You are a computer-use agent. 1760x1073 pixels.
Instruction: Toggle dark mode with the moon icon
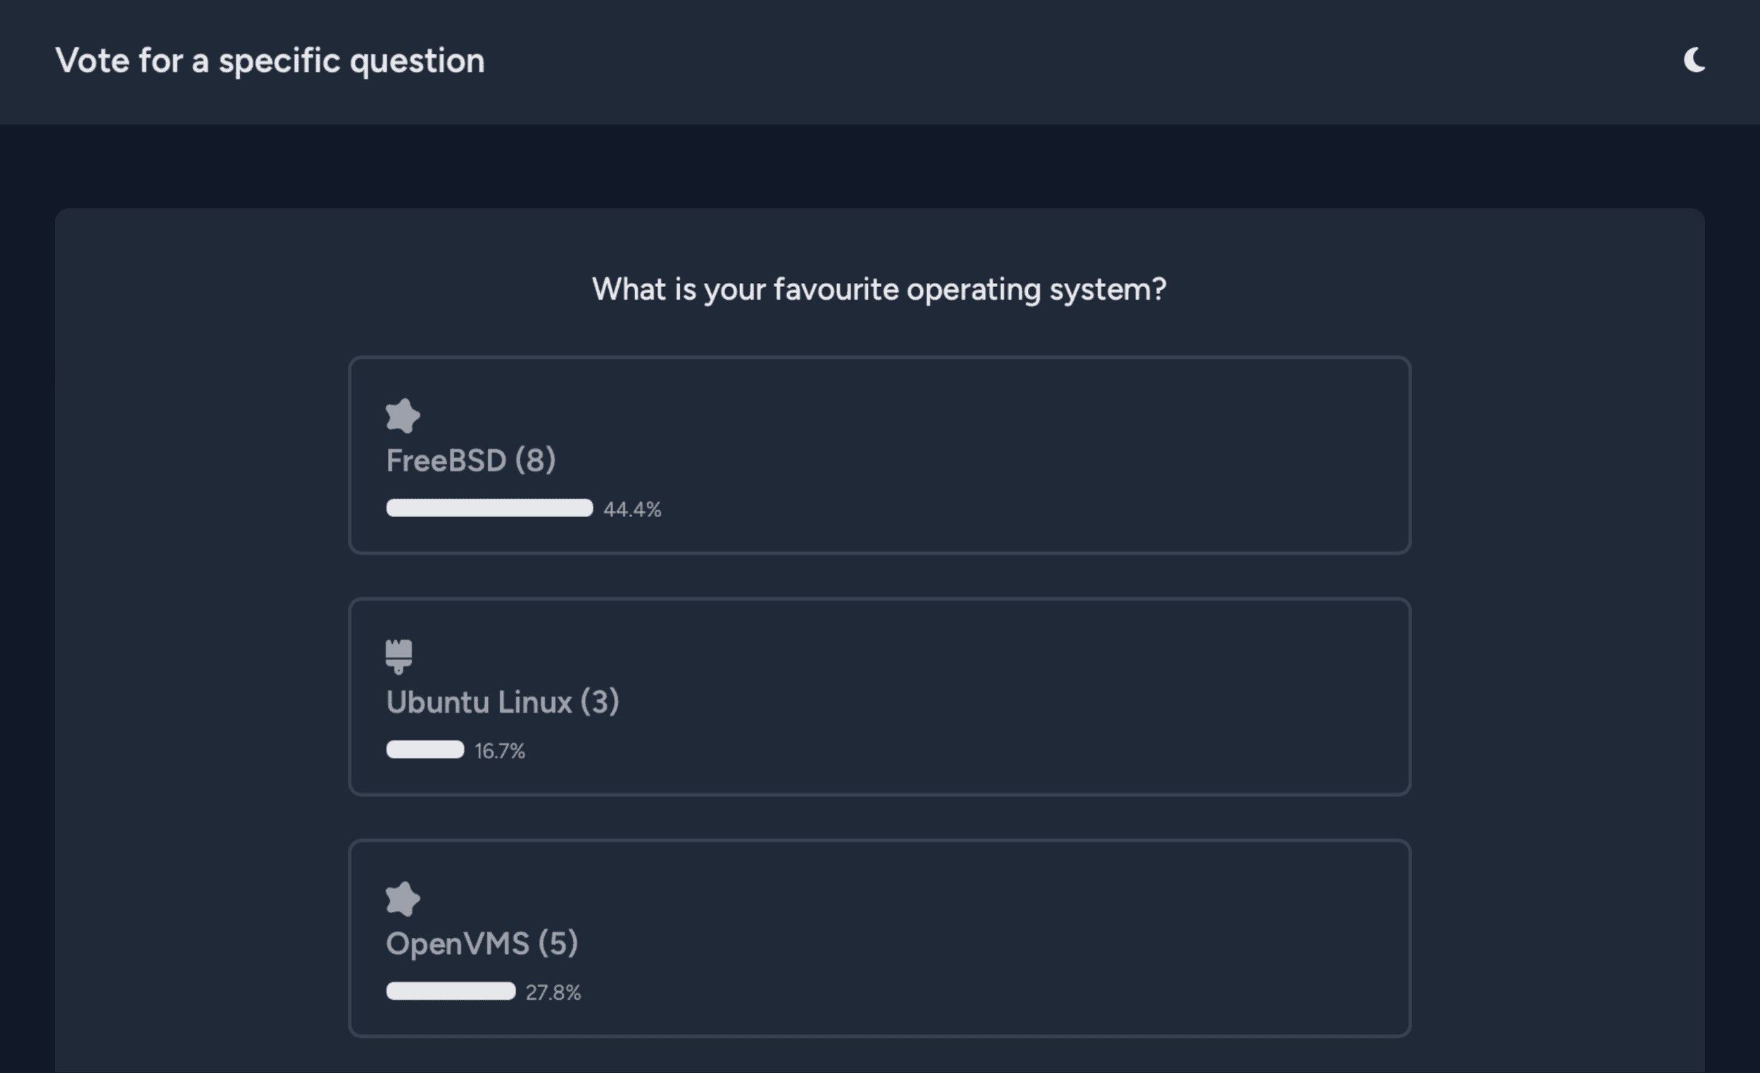click(1694, 61)
